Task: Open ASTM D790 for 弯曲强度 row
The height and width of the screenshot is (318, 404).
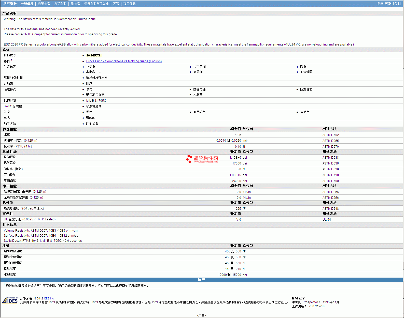Action: (330, 181)
